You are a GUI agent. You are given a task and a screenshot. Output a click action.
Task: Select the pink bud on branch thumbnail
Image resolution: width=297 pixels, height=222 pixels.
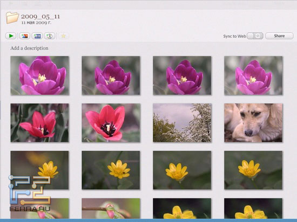point(111,209)
